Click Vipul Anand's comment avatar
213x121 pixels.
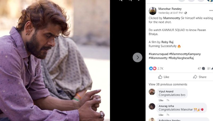coord(152,92)
